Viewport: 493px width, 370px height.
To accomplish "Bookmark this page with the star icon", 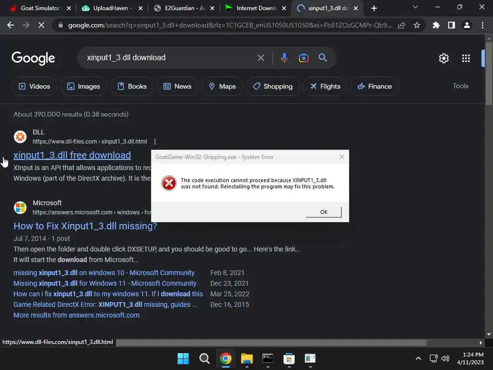I will [x=417, y=25].
